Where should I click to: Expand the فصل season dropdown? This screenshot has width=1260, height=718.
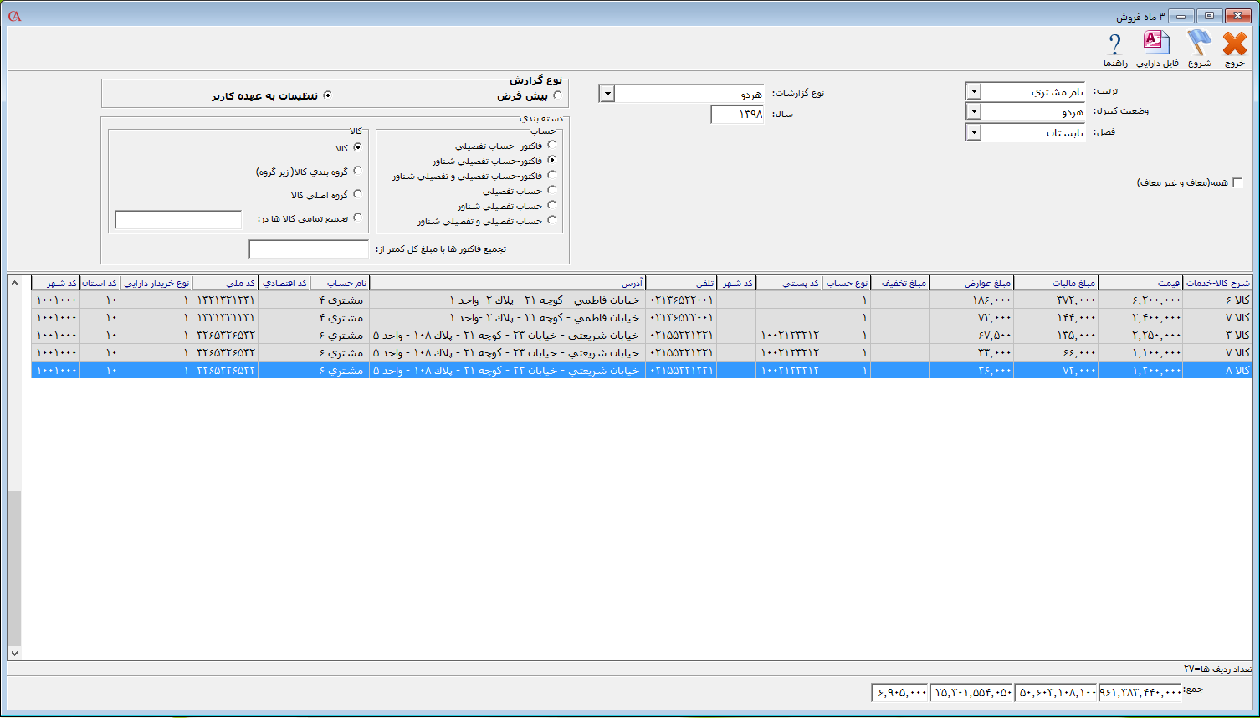pyautogui.click(x=973, y=132)
